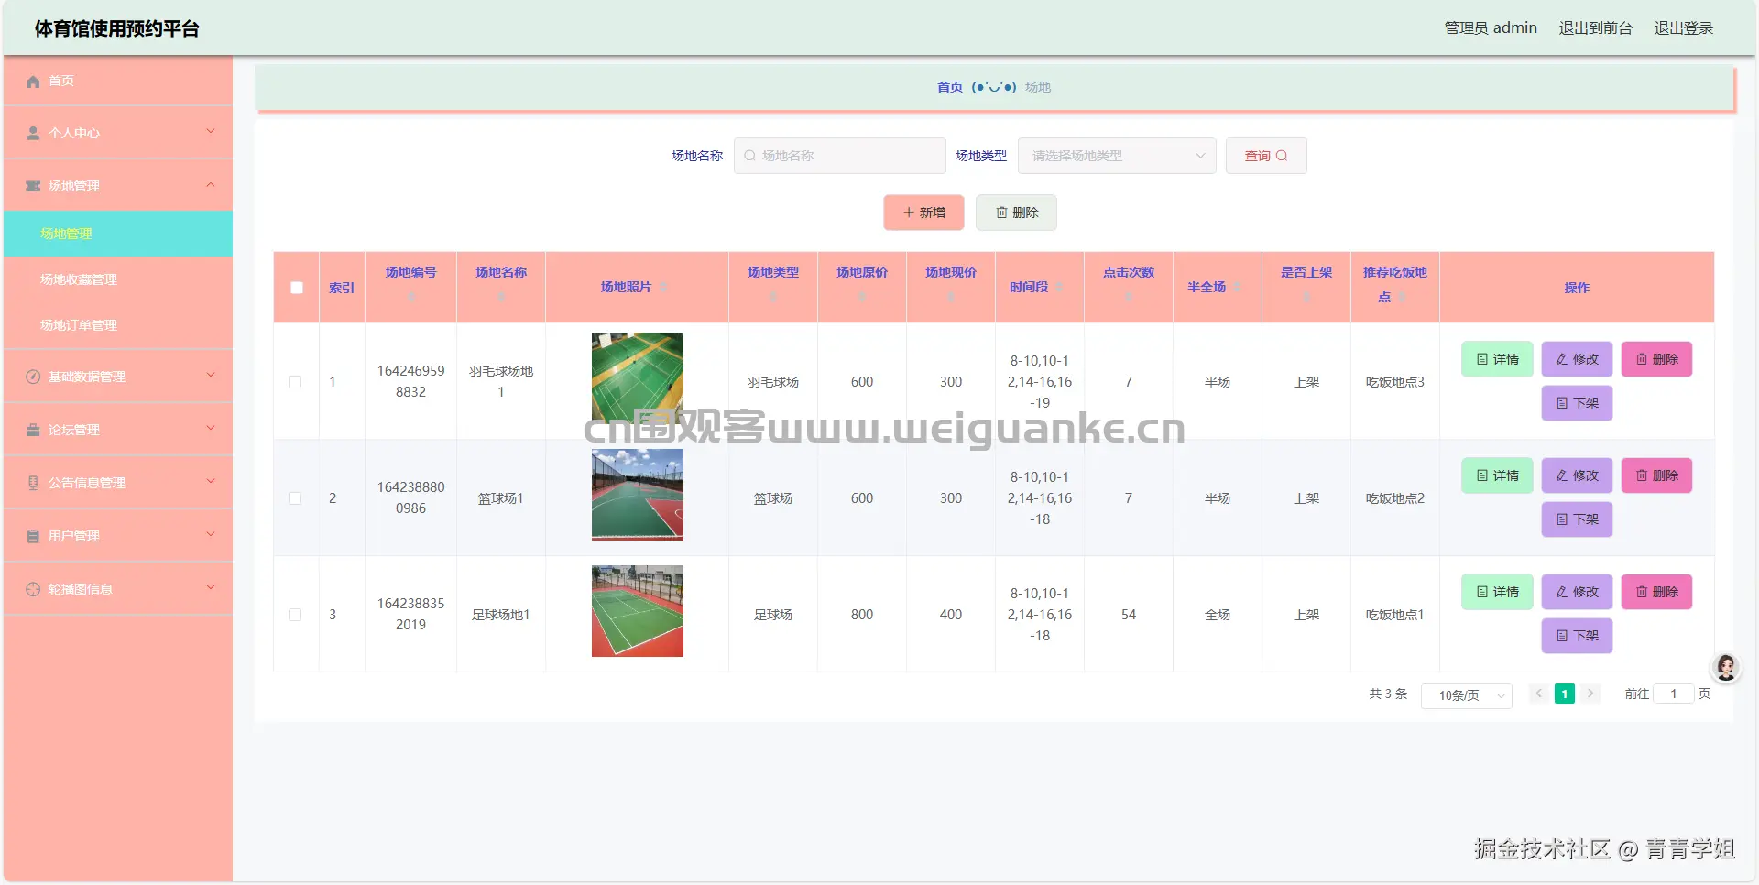Image resolution: width=1759 pixels, height=885 pixels.
Task: Click the person icon for 个人中心
Action: [33, 133]
